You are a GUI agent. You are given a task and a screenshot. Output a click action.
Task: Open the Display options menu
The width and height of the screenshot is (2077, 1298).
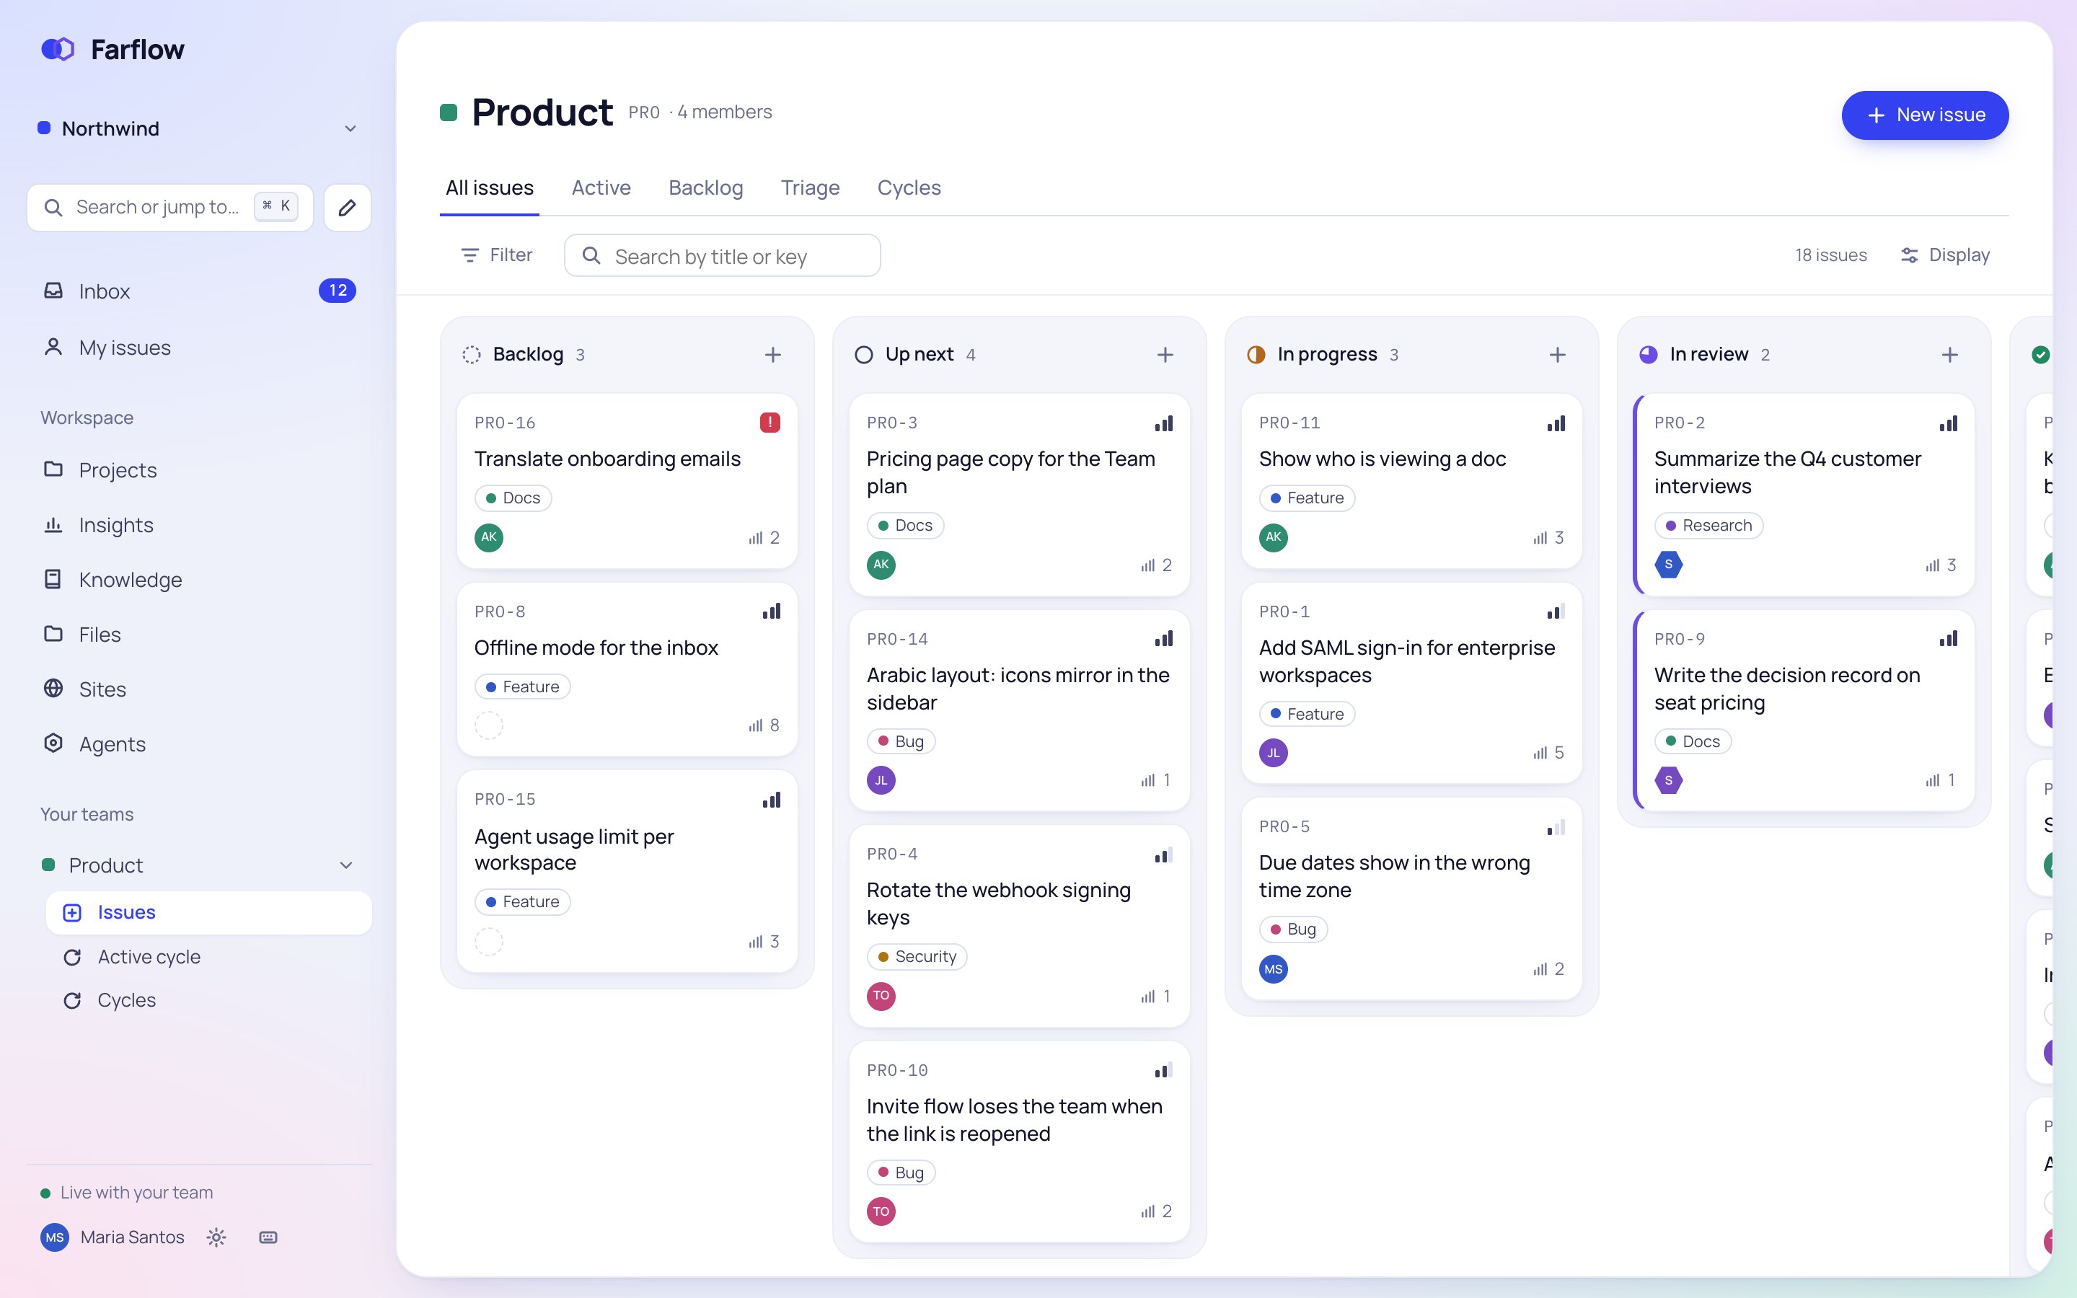pyautogui.click(x=1945, y=255)
